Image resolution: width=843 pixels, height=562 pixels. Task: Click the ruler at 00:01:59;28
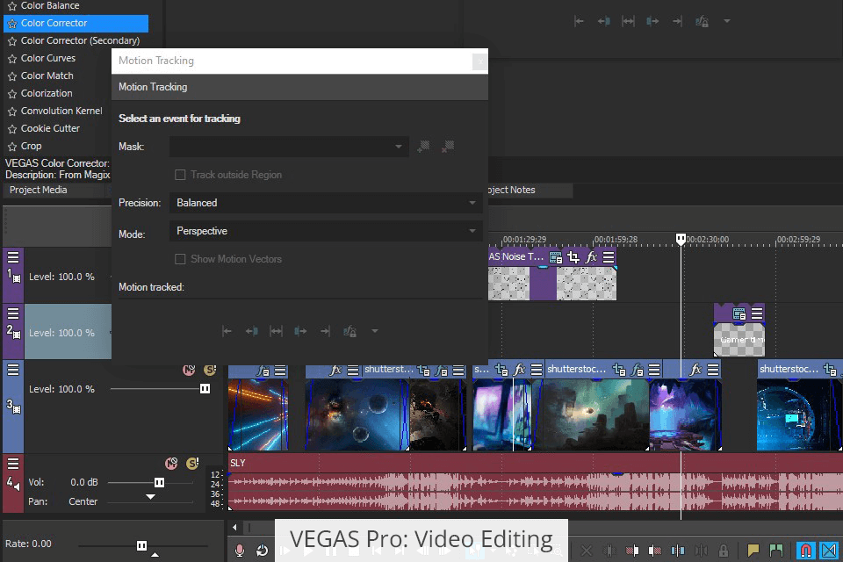click(x=616, y=240)
